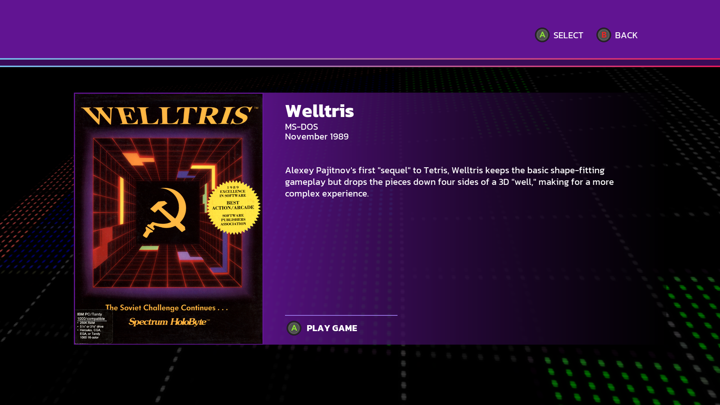The height and width of the screenshot is (405, 720).
Task: Click the yellow 1989 Excellence in Software award seal
Action: pyautogui.click(x=233, y=207)
